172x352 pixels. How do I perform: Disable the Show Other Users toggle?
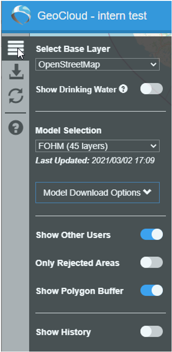coord(152,235)
